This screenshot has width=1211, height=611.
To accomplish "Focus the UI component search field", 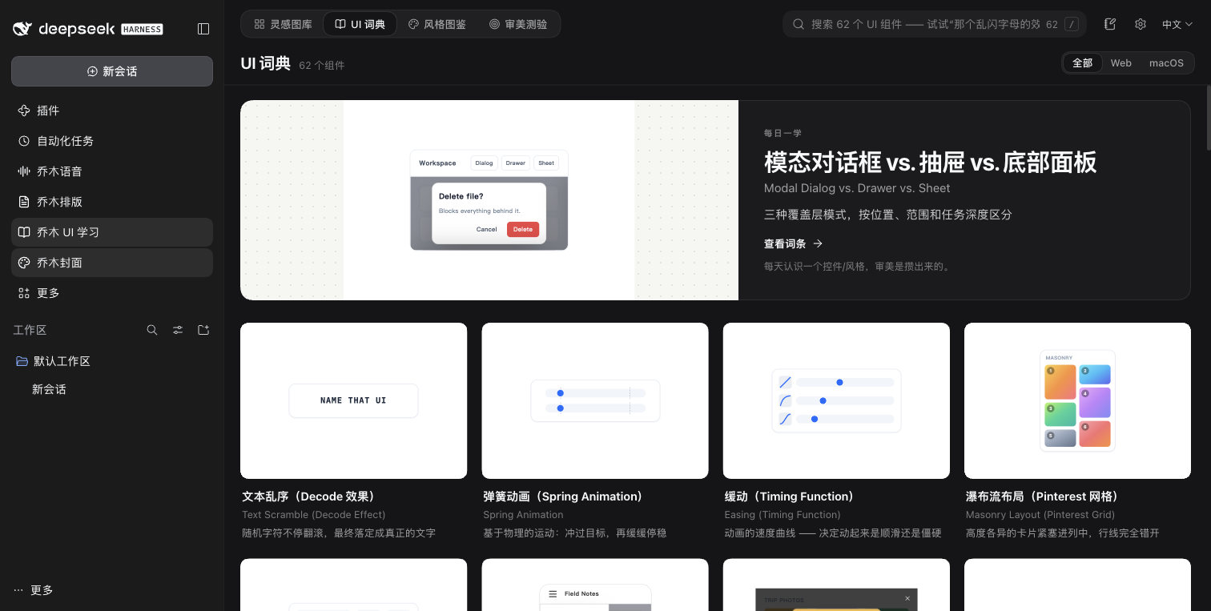I will point(935,24).
